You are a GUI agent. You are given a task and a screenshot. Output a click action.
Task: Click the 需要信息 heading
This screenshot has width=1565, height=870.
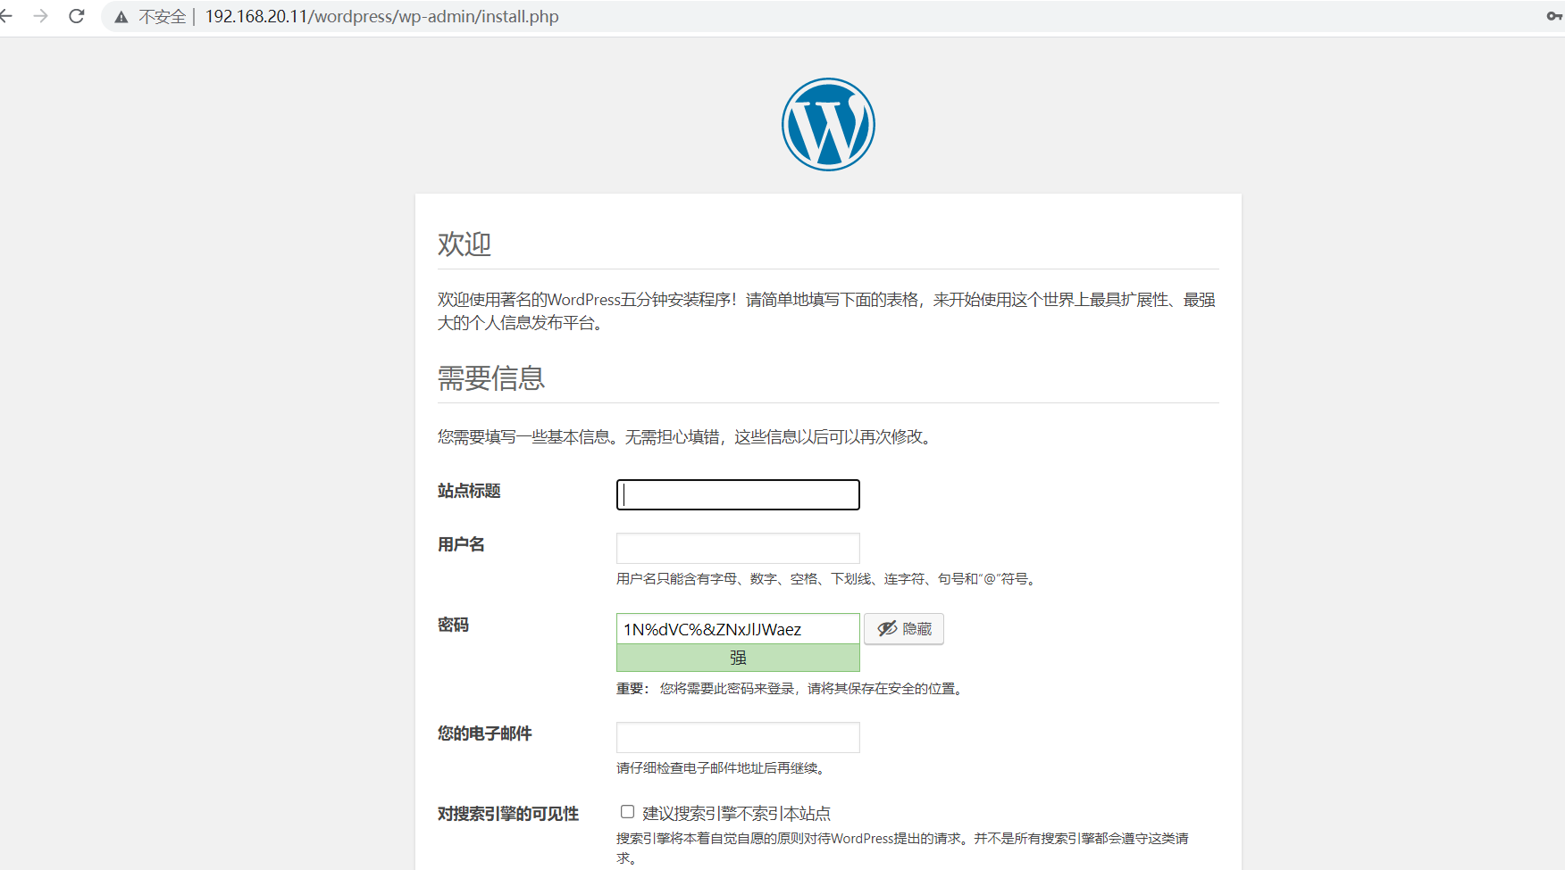click(491, 378)
